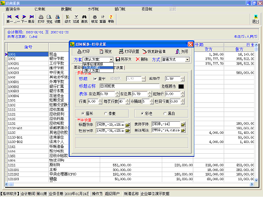
Task: Click the 关闭 close door icon in dialog
Action: point(182,51)
